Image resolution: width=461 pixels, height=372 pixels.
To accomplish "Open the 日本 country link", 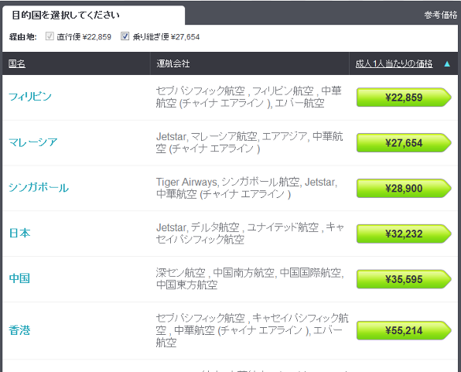I will click(19, 233).
